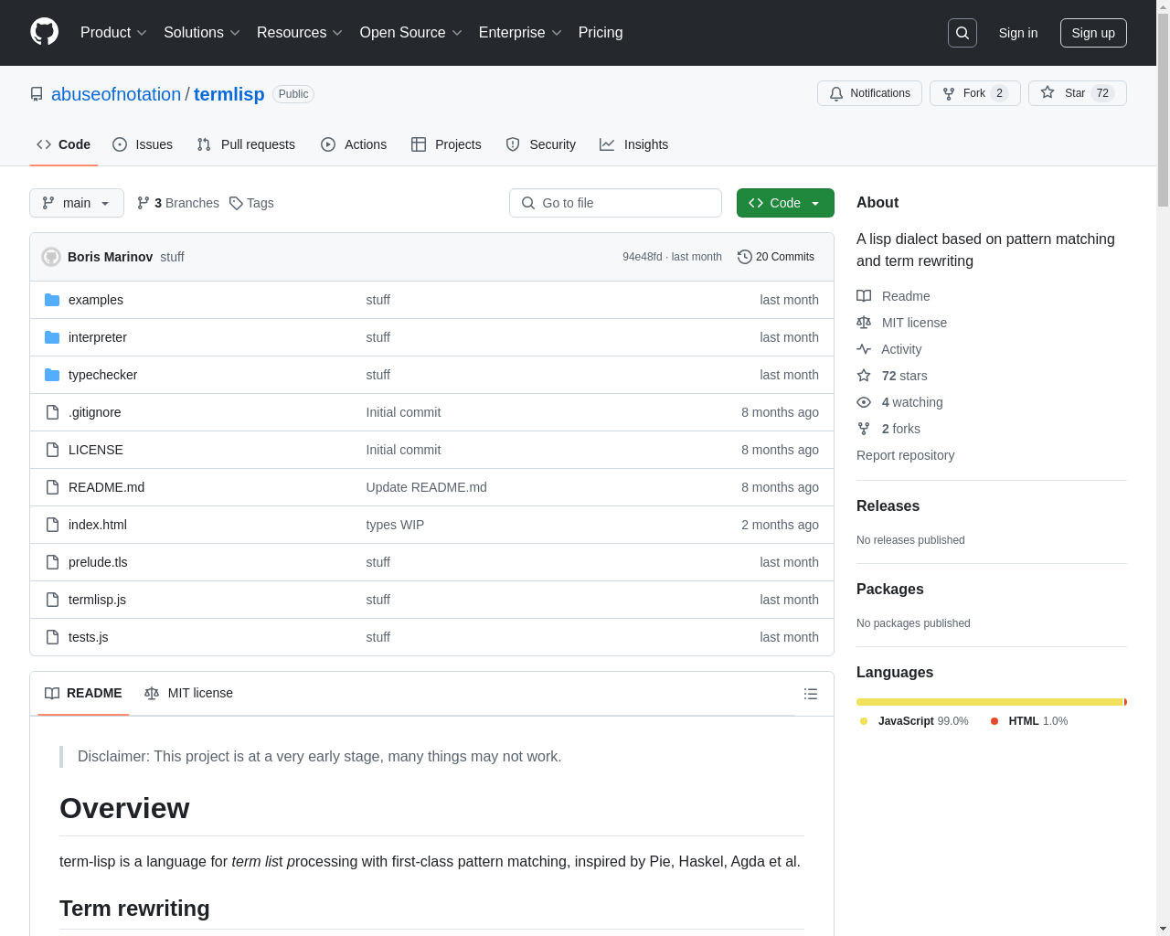Switch to the Insights tab

(x=633, y=144)
